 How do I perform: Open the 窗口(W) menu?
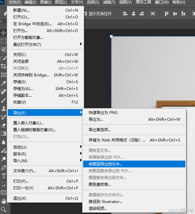[162, 2]
